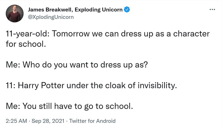The width and height of the screenshot is (222, 130).
Task: Click the line about Harry Potter's cloak
Action: 91,85
